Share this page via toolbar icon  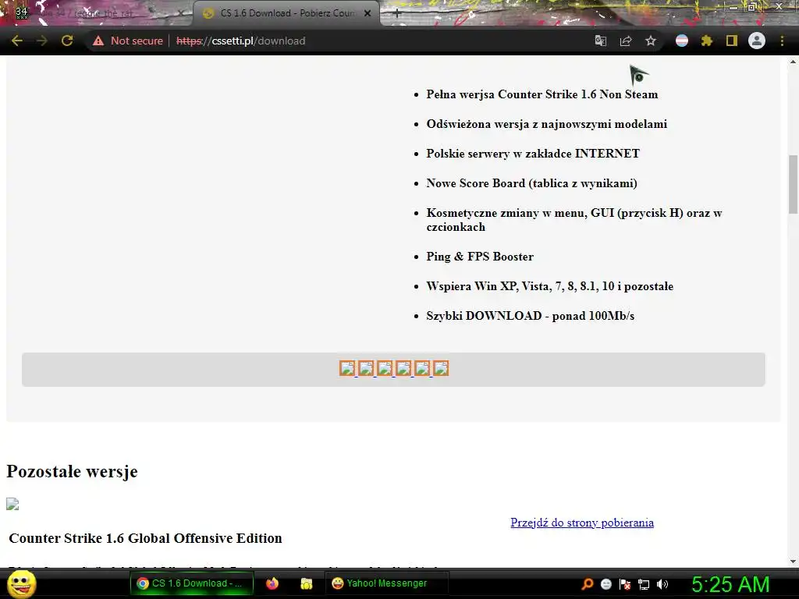click(x=626, y=41)
